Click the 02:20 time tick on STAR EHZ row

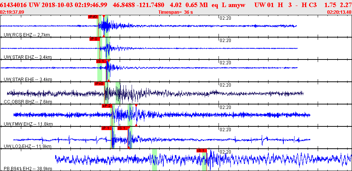(225, 41)
